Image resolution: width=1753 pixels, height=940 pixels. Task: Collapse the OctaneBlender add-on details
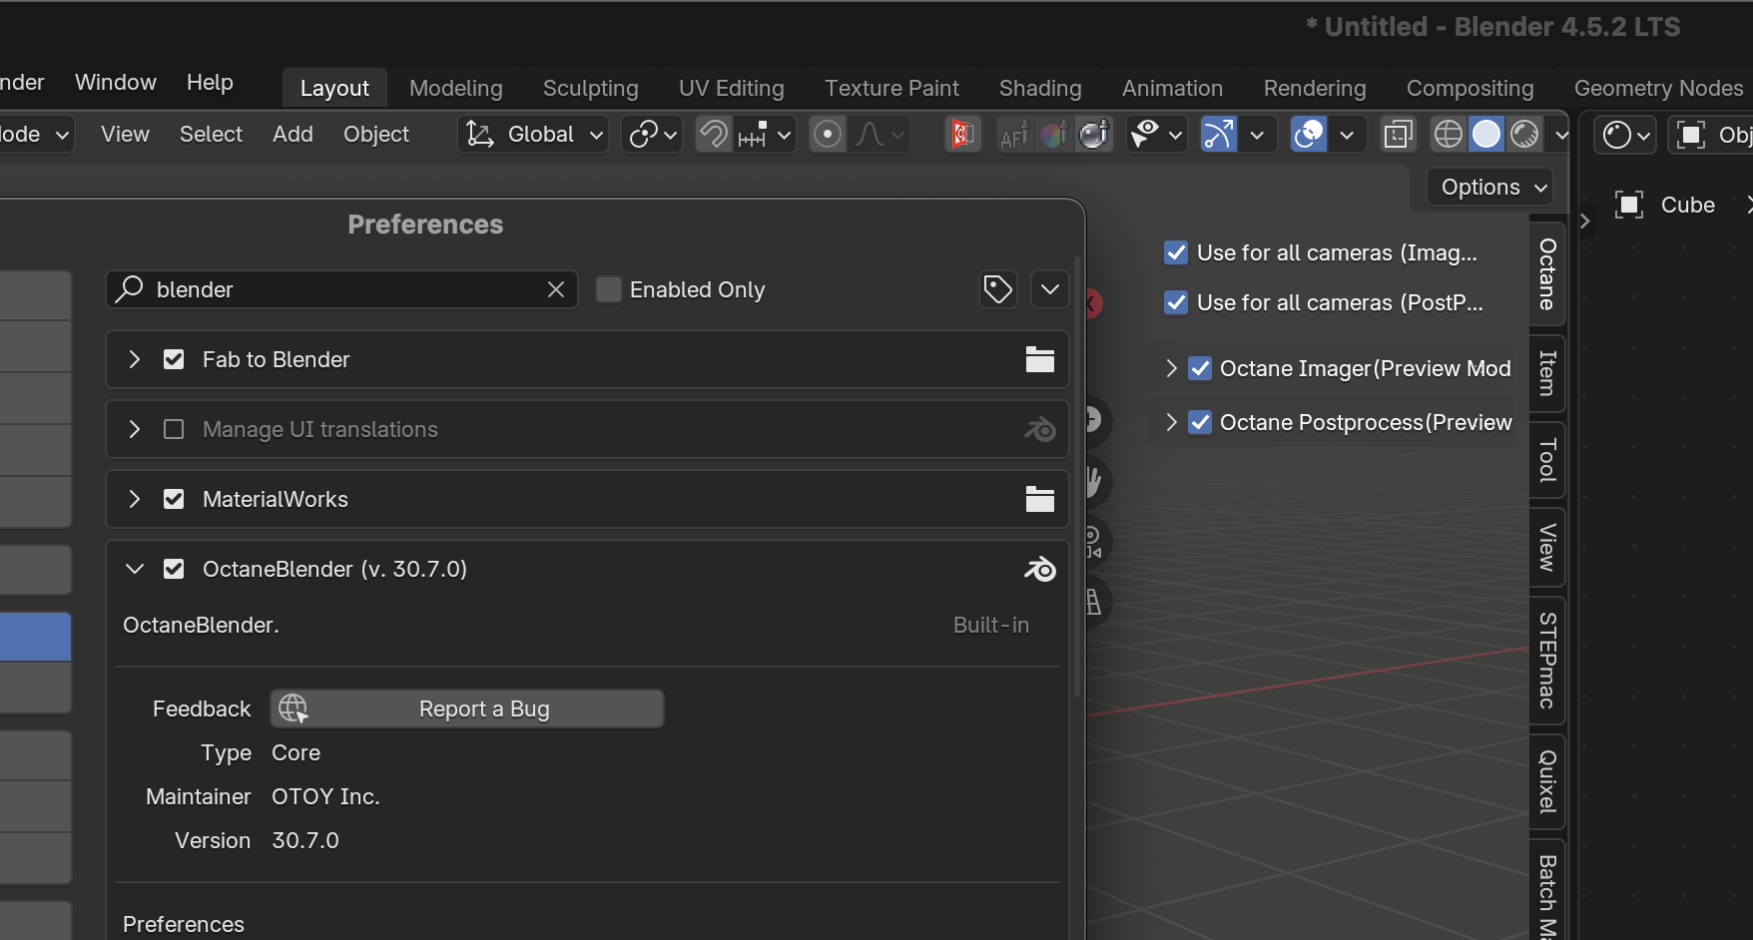click(135, 569)
